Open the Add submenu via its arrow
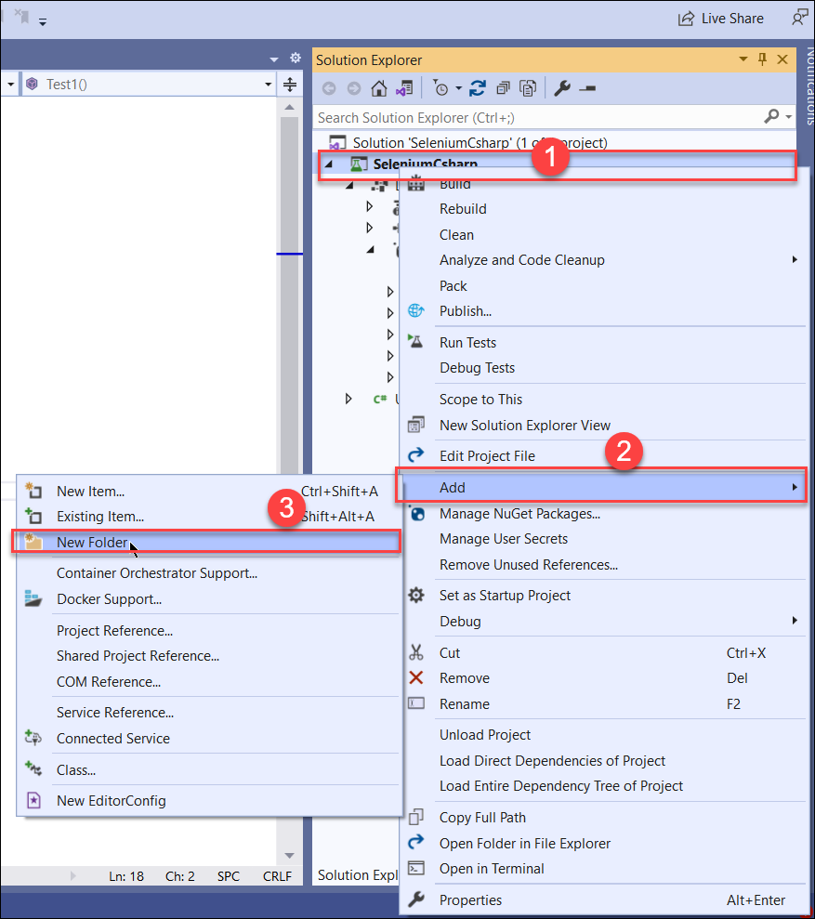Image resolution: width=815 pixels, height=919 pixels. pyautogui.click(x=795, y=487)
